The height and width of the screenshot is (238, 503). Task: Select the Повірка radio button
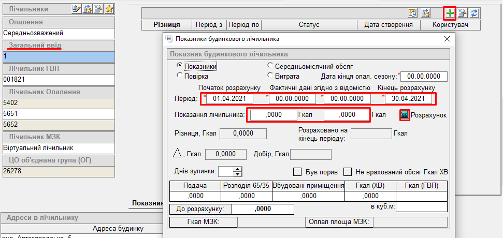tap(180, 76)
